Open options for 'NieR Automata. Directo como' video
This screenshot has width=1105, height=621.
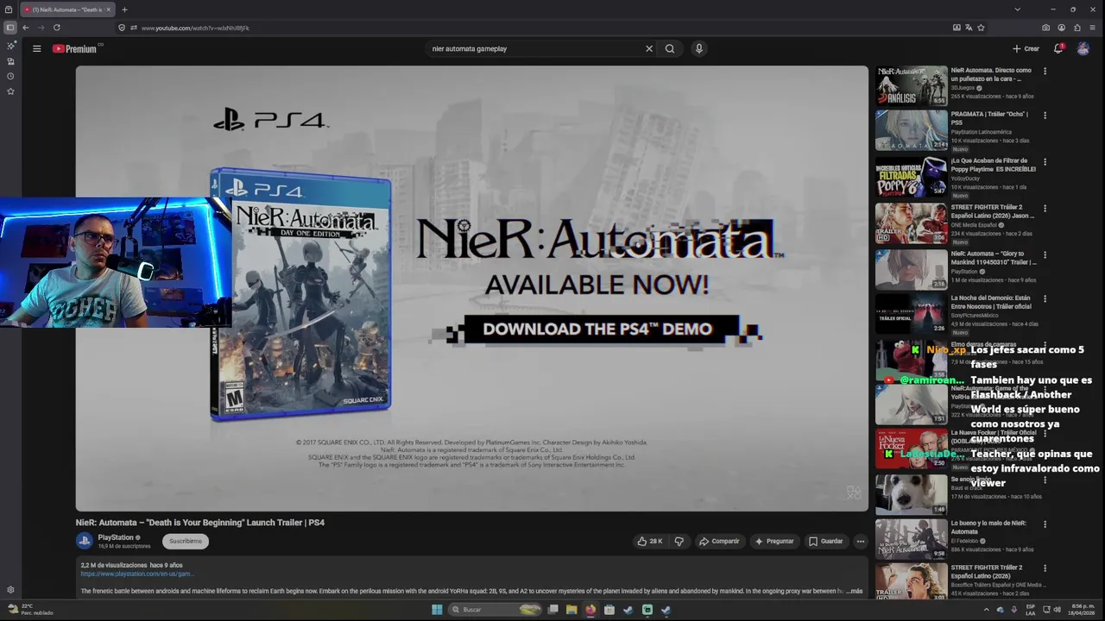click(1045, 72)
